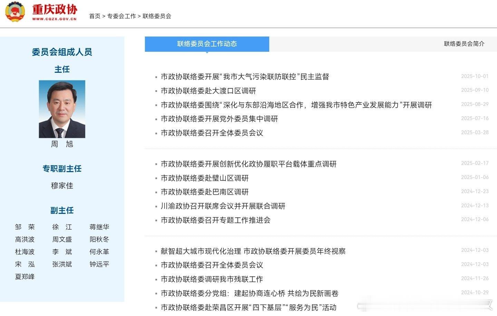
Task: Open article 市政协联络委召开专题工作推进会
Action: click(x=216, y=220)
